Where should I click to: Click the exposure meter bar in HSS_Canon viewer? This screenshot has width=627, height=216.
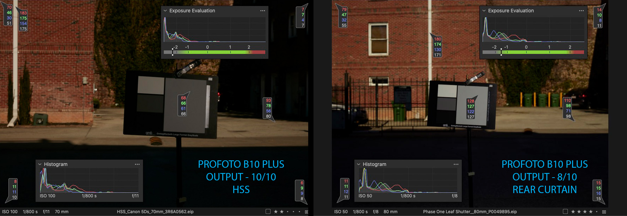(x=215, y=52)
